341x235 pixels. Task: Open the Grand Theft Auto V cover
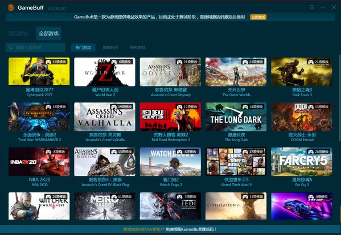coord(236,162)
